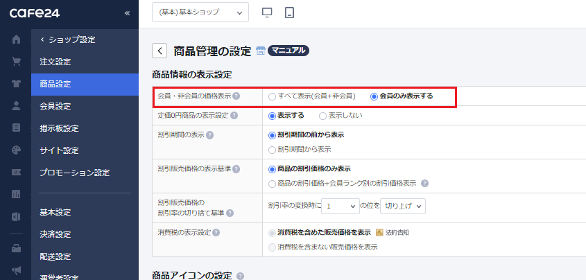
Task: Click the shop icon beside page title
Action: [x=261, y=51]
